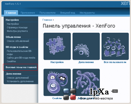131x104 pixels.
Task: Click the xen logo in header
Action: pos(125,3)
